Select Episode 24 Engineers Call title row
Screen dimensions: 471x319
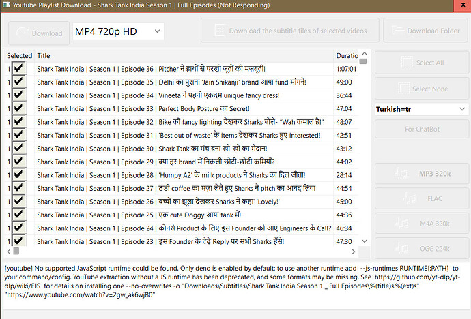(184, 228)
